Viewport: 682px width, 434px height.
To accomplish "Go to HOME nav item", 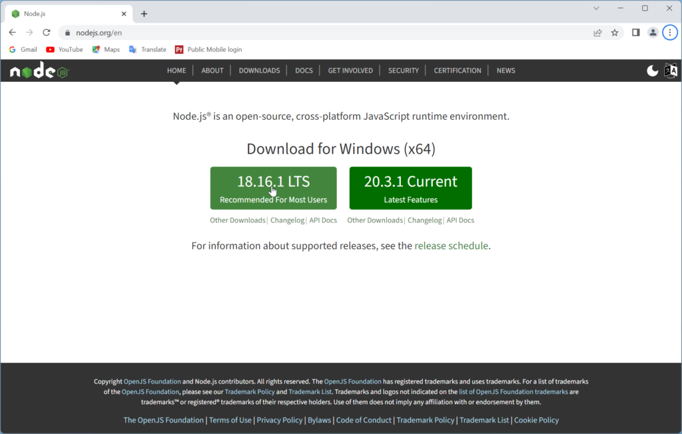I will click(176, 71).
